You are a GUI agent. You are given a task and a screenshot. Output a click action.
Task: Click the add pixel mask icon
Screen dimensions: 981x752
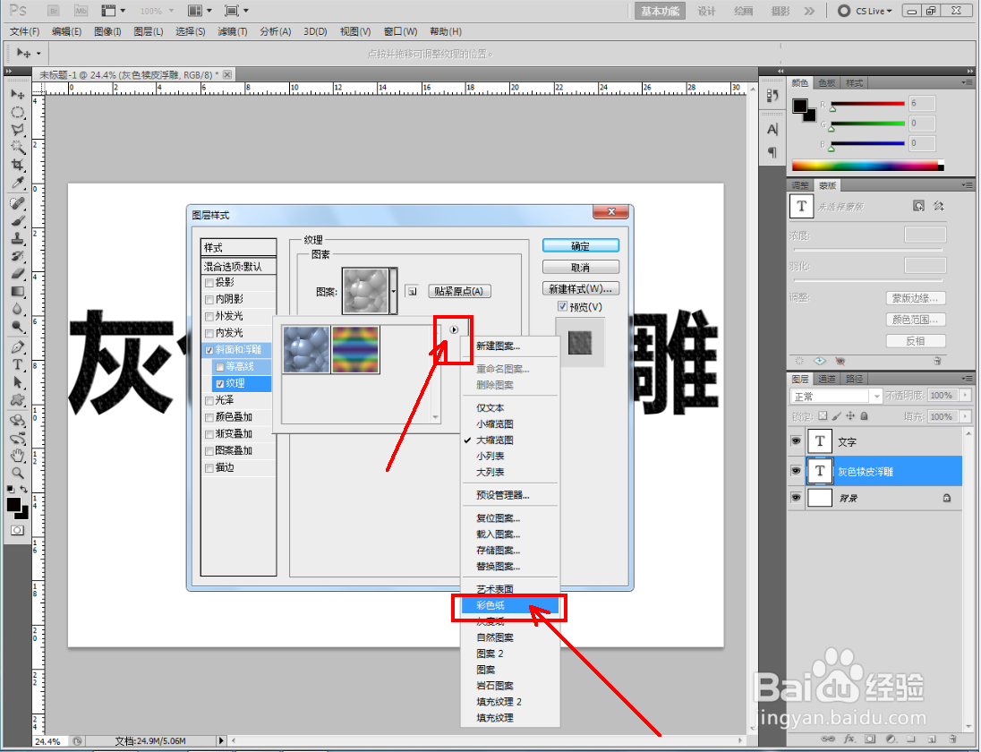pos(917,206)
